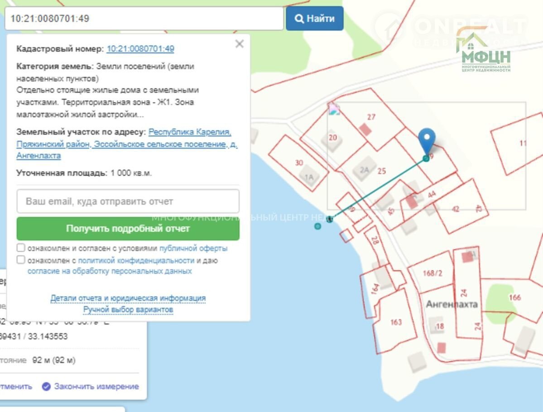Check the public offer agreement checkbox

point(21,248)
